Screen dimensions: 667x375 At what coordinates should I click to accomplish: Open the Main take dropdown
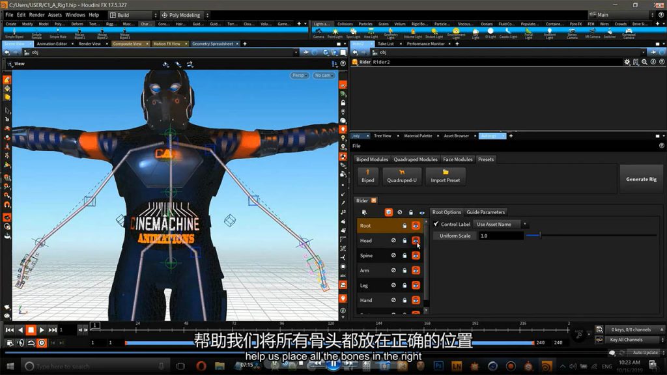point(621,15)
